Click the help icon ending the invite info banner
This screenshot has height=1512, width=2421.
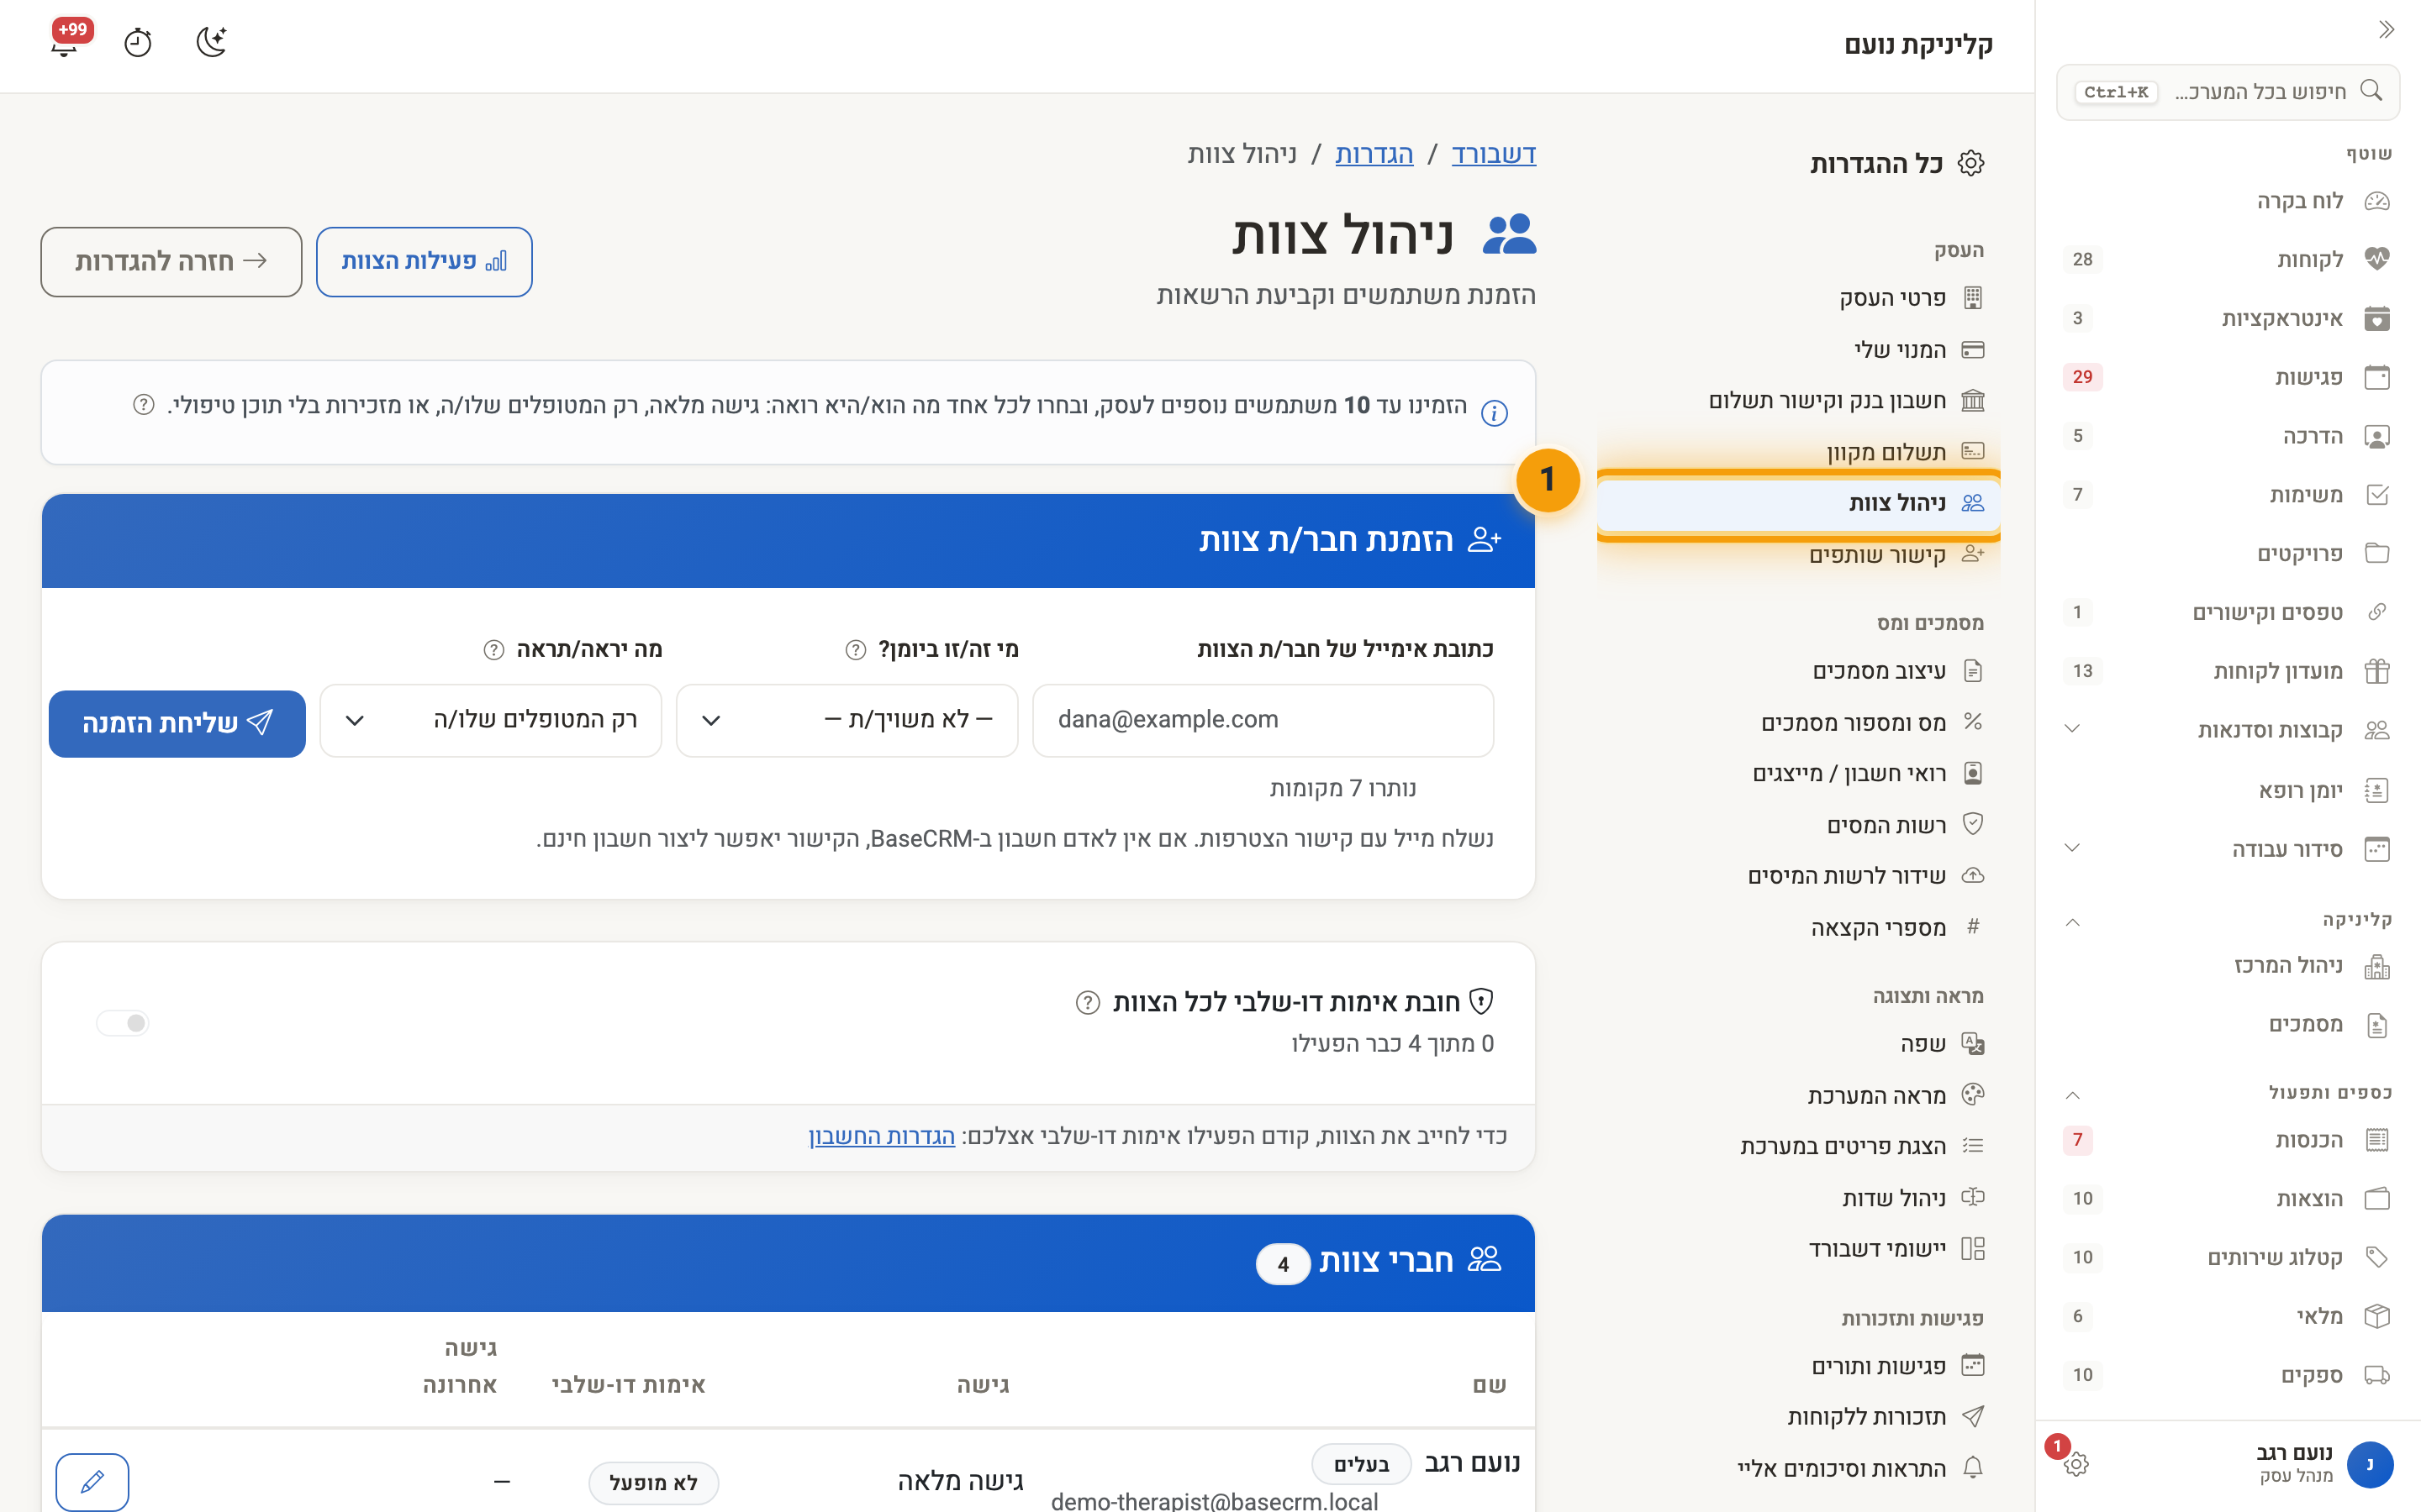coord(144,405)
